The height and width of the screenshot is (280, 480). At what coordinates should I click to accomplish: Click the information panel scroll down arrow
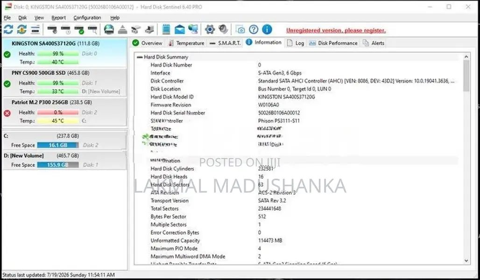coord(466,261)
